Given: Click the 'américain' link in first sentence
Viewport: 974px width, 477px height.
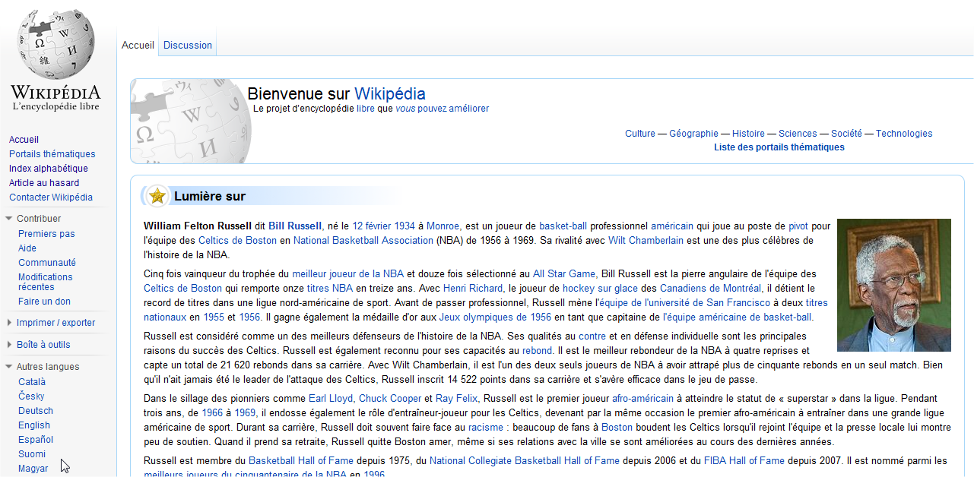Looking at the screenshot, I should (x=672, y=226).
